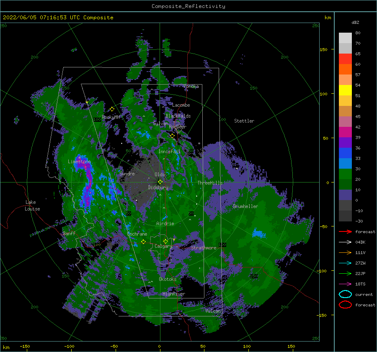Click the magenta 18TS arrow icon

click(345, 284)
